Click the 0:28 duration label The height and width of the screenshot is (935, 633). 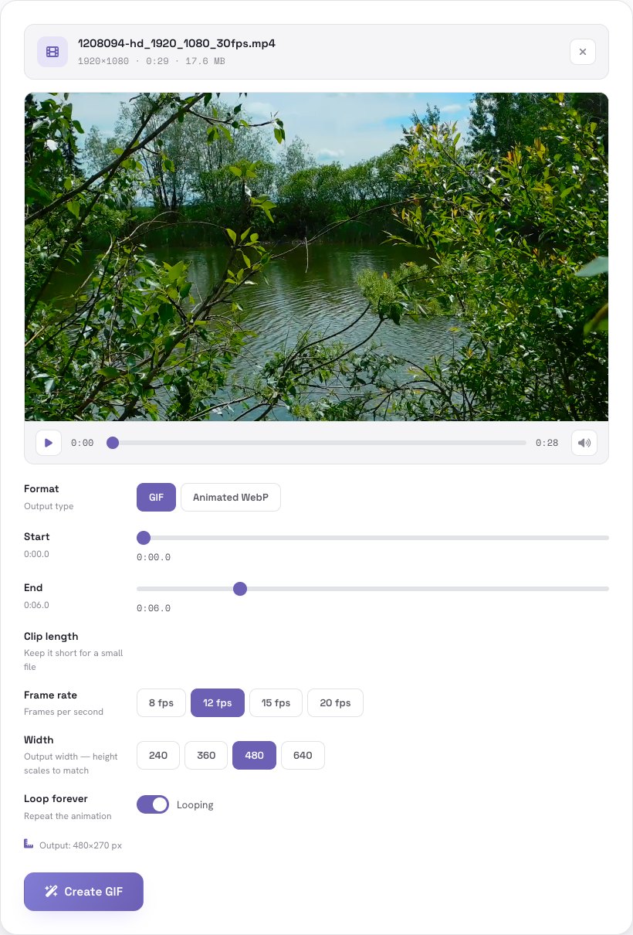pyautogui.click(x=547, y=443)
